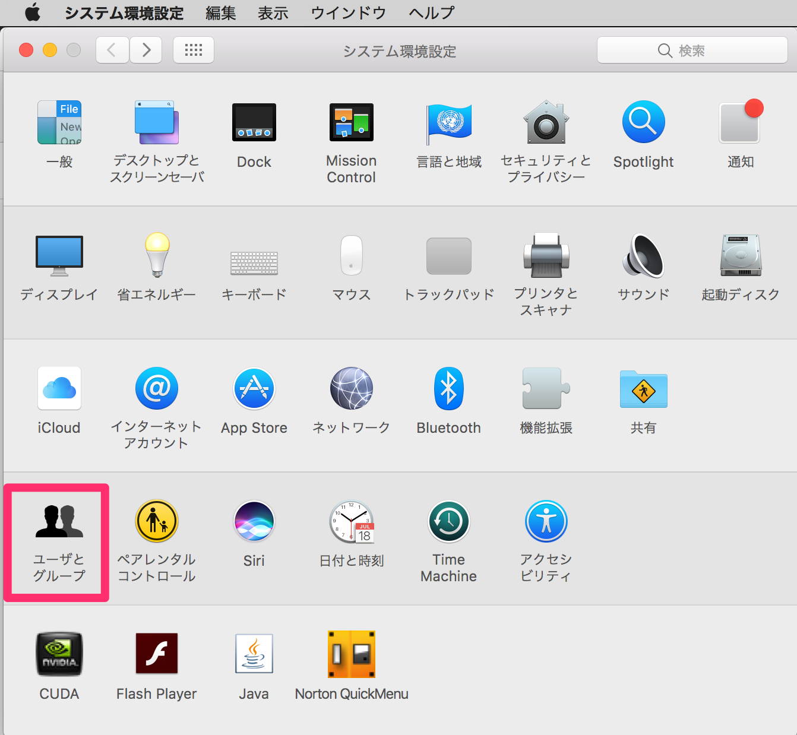Open App Store preferences

pyautogui.click(x=254, y=388)
